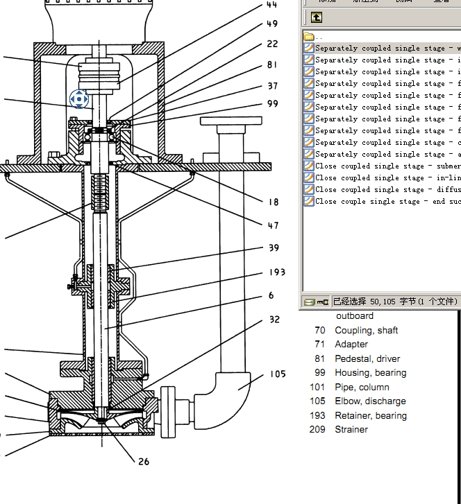Click the blue four-way pan cursor icon

click(78, 98)
